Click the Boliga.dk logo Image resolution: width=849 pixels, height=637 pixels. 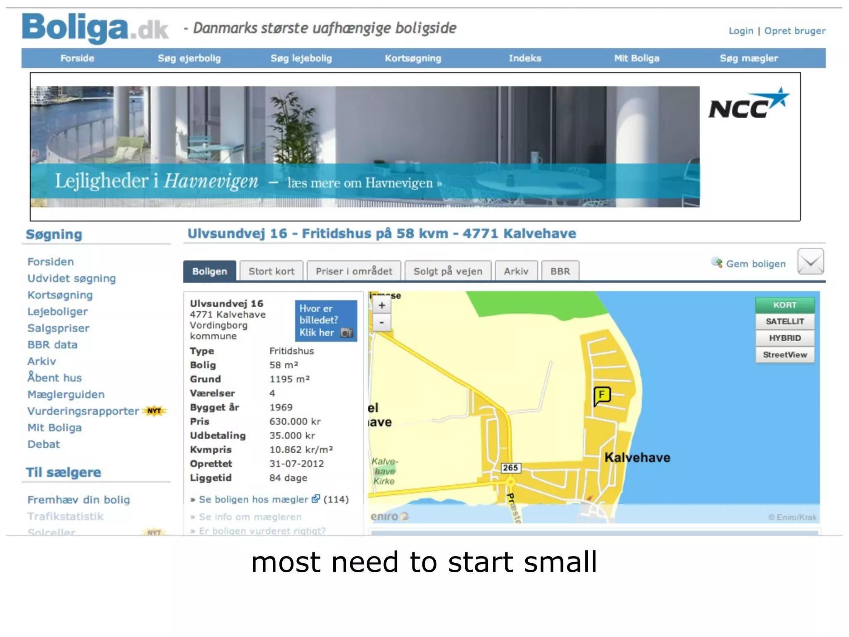(x=95, y=28)
